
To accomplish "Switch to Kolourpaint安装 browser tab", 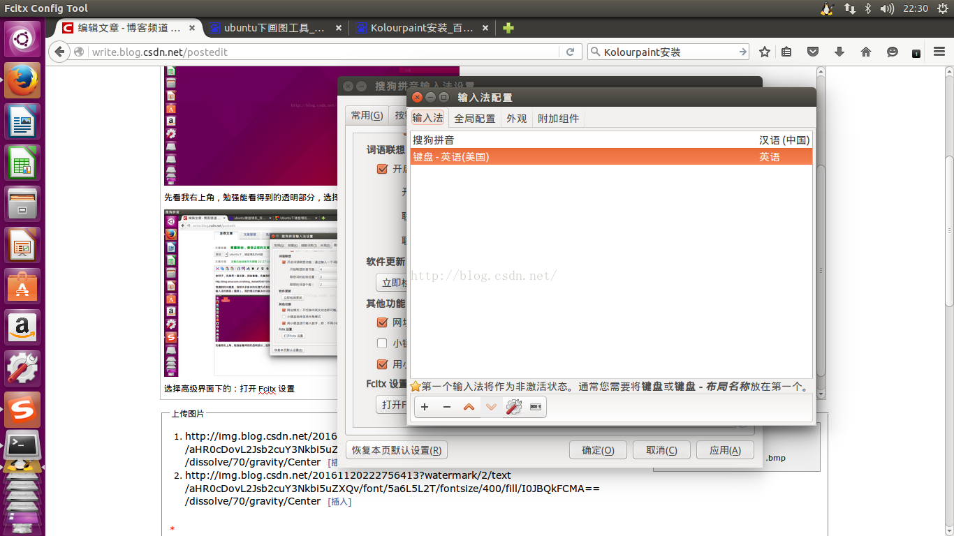I will (x=421, y=28).
